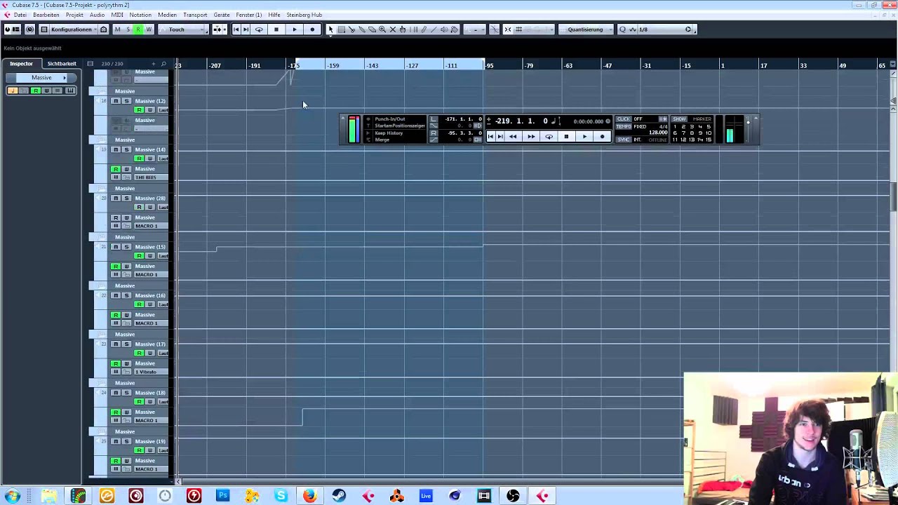The image size is (898, 505).
Task: Go to previous marker in toolbar
Action: 236,29
